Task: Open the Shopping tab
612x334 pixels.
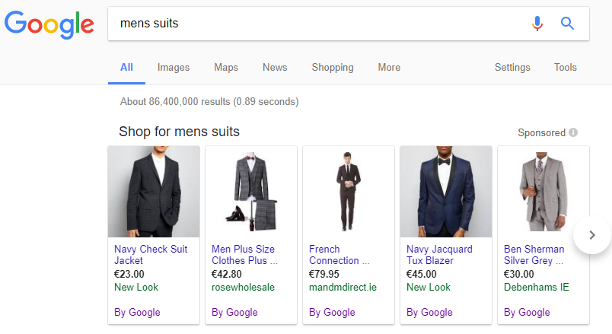Action: click(333, 68)
